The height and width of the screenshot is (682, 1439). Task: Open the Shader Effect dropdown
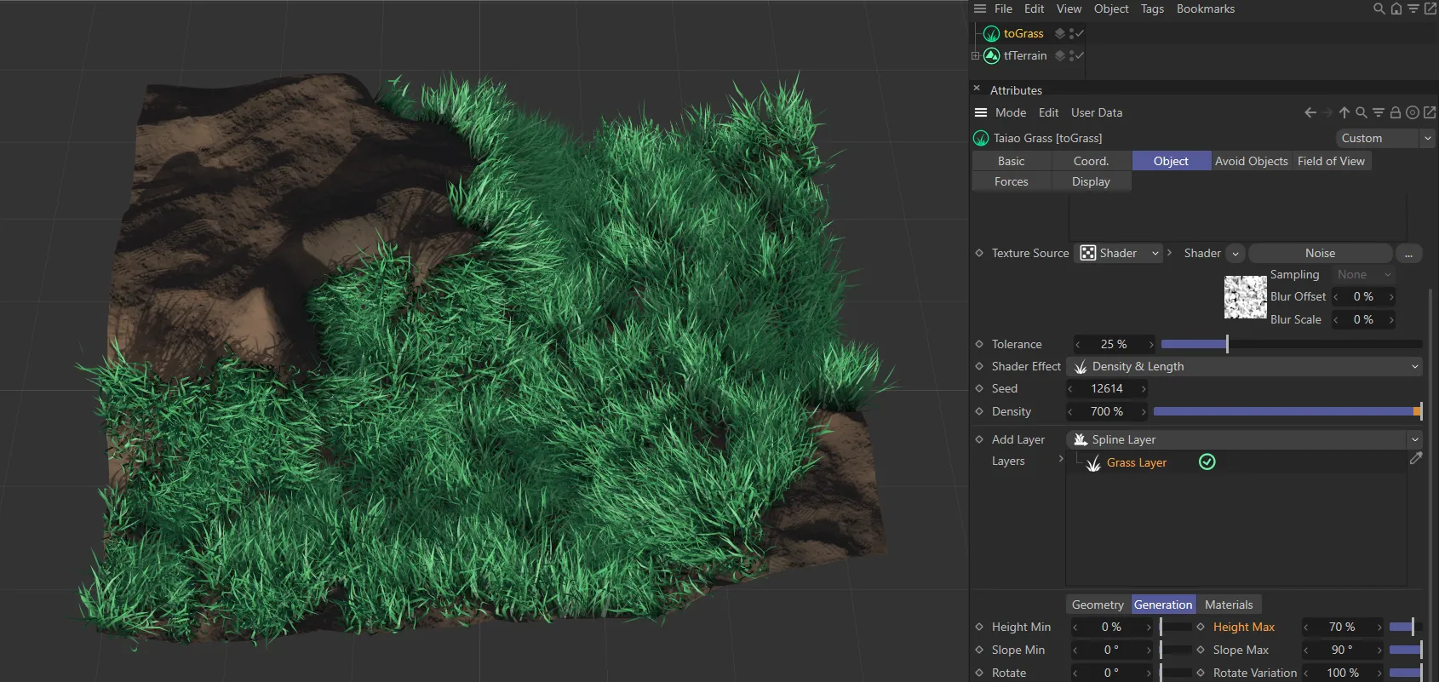pos(1244,367)
